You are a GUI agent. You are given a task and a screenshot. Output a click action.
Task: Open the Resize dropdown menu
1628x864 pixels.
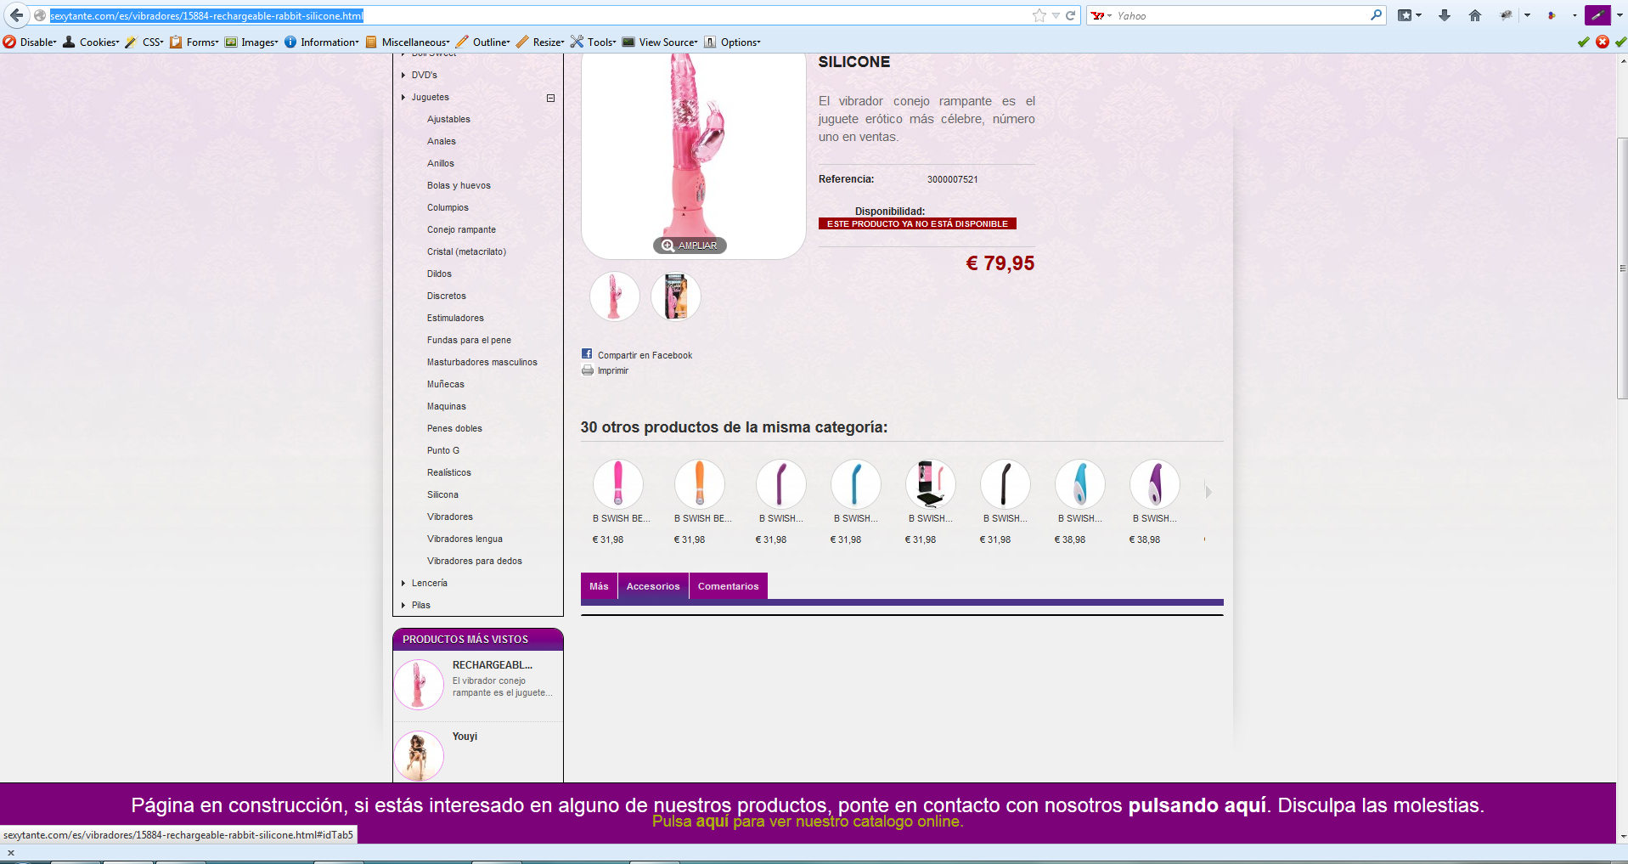click(540, 42)
